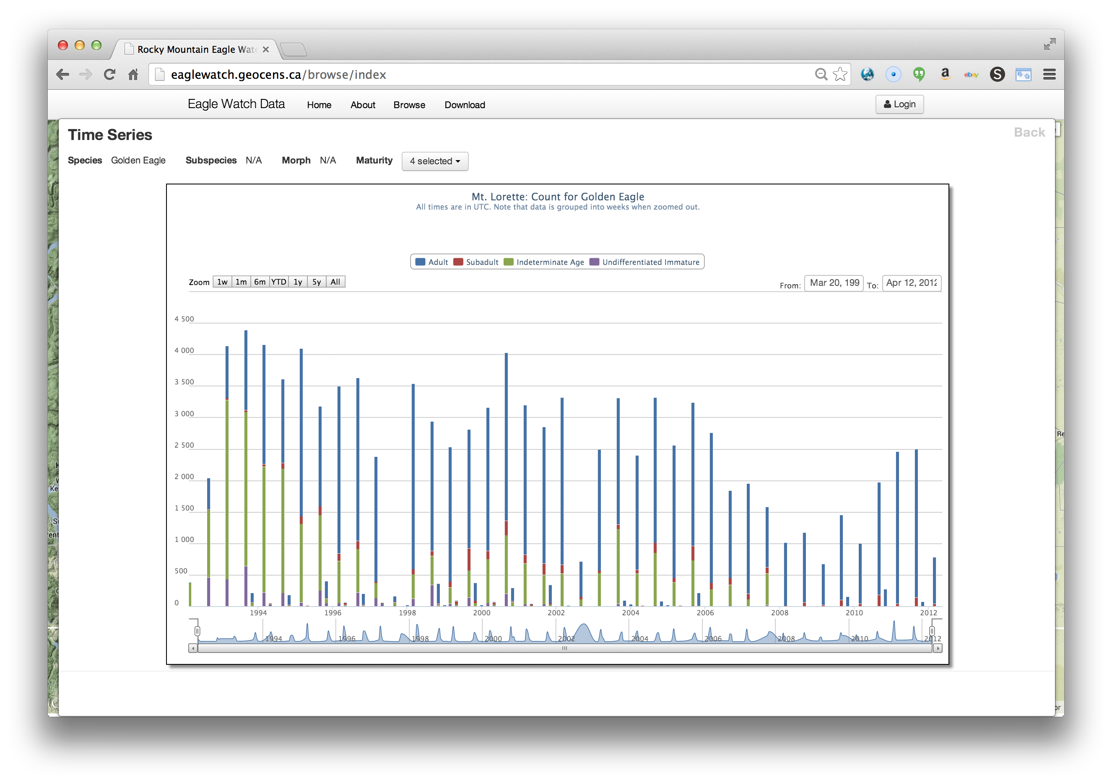Click the left navigator range handle
Viewport: 1112px width, 783px height.
click(x=197, y=630)
